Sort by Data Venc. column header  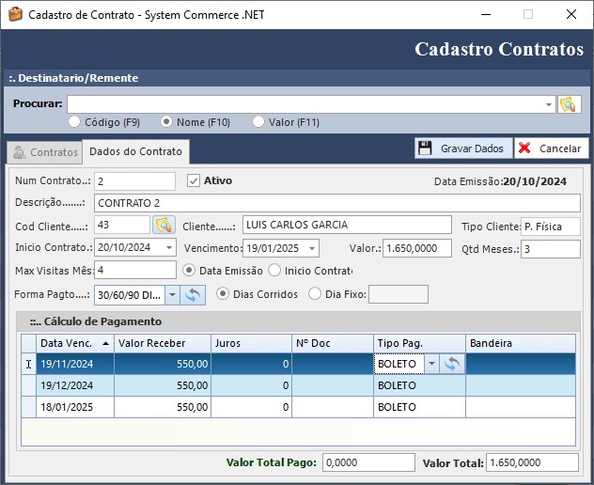coord(75,344)
